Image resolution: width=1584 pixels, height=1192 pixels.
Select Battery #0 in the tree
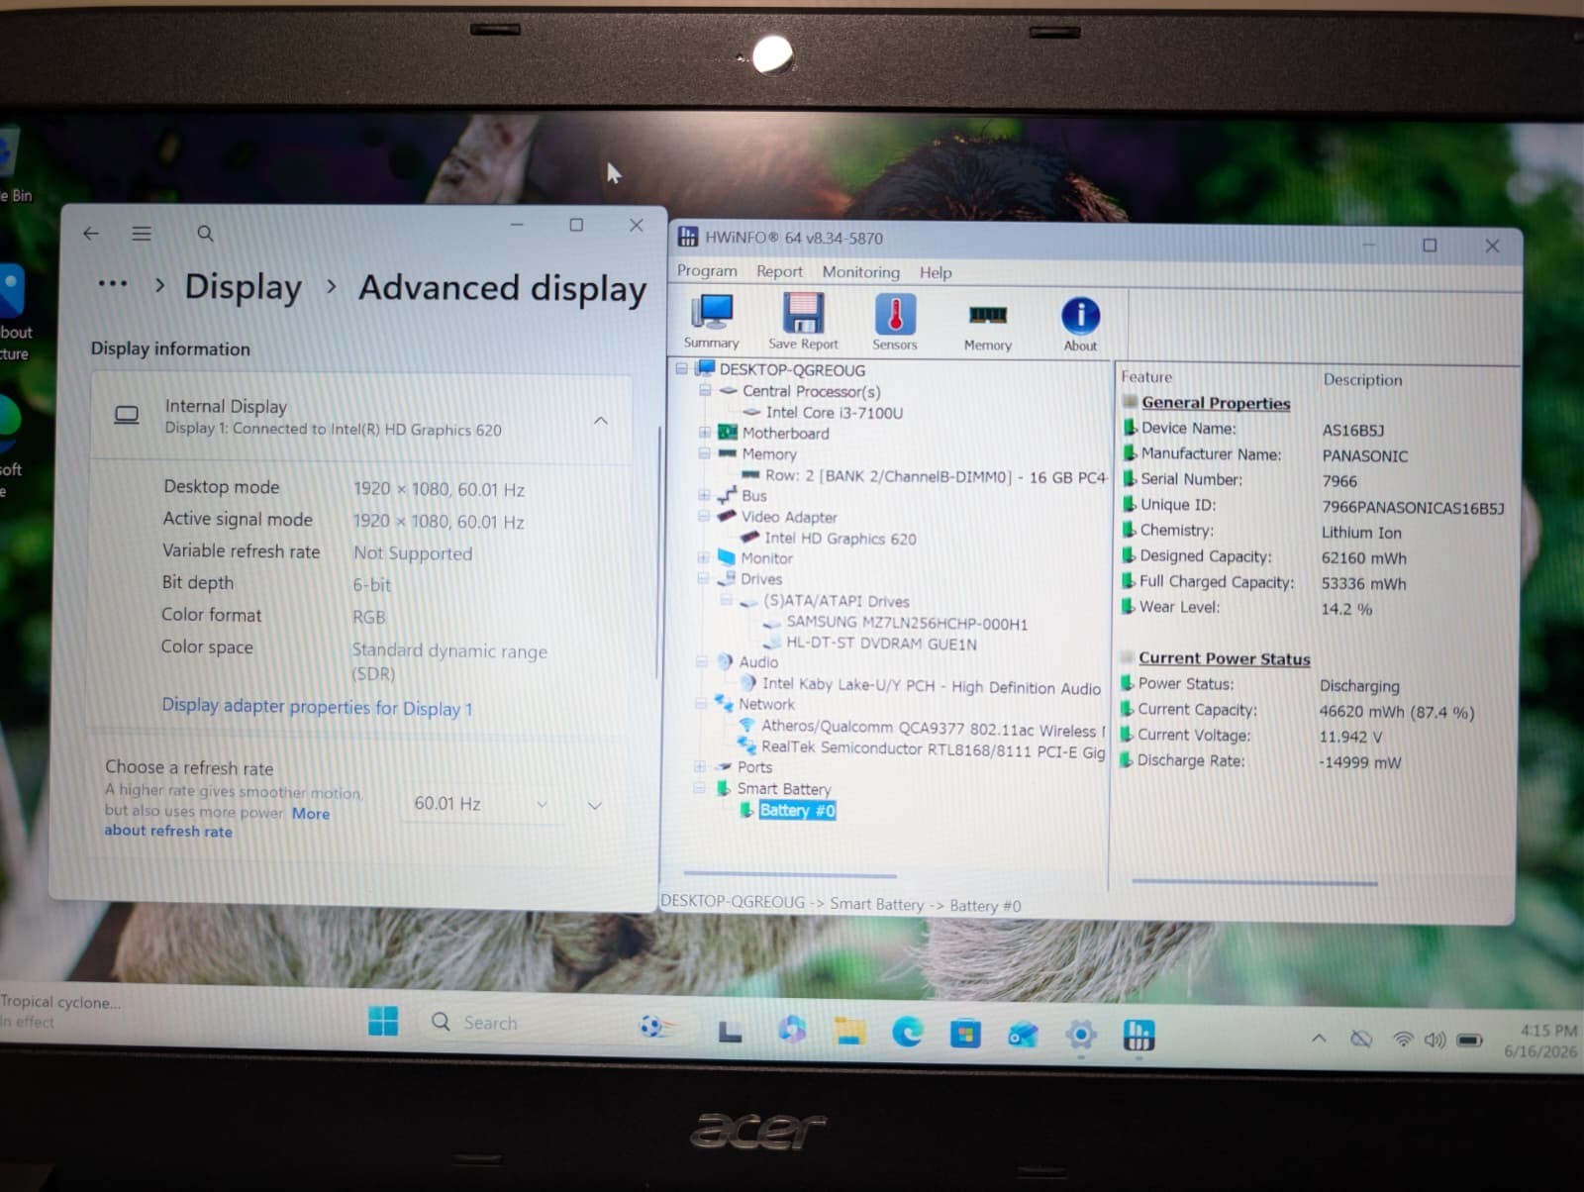797,810
